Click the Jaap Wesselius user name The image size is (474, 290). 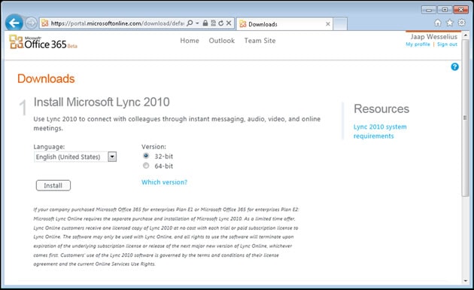[434, 37]
